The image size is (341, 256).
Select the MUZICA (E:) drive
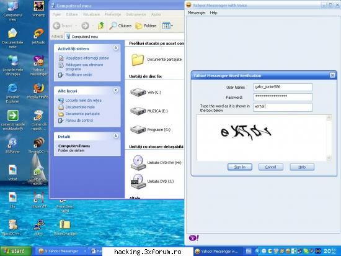pyautogui.click(x=149, y=111)
